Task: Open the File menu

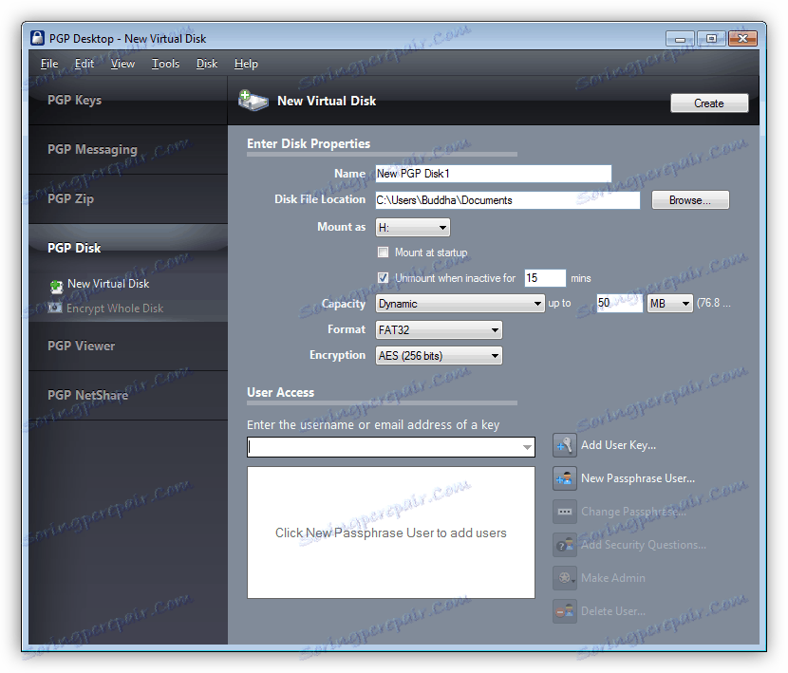Action: pyautogui.click(x=49, y=64)
